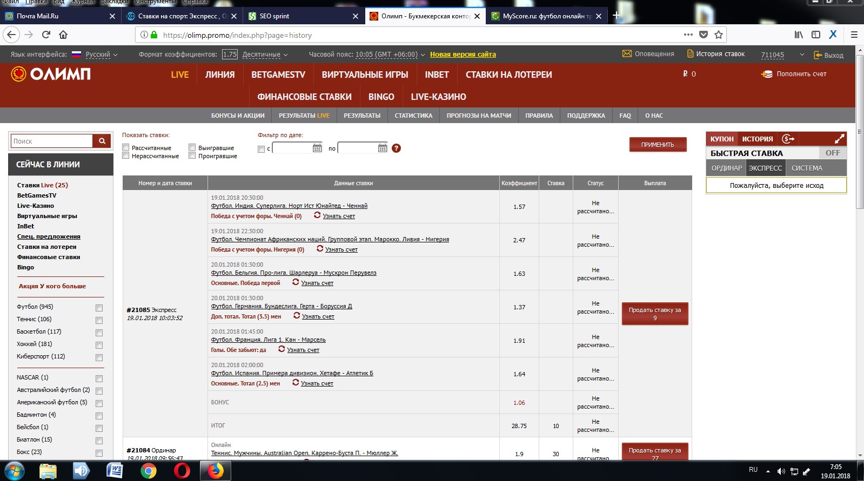Viewport: 864px width, 481px height.
Task: Enable the date filter checkbox
Action: pos(261,149)
